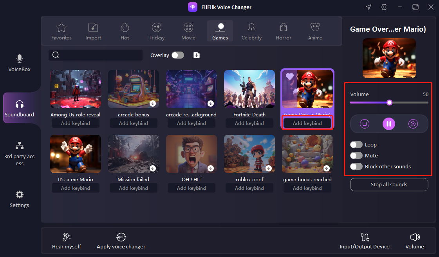Open Input/Output Device options
Image resolution: width=439 pixels, height=257 pixels.
[x=365, y=236]
